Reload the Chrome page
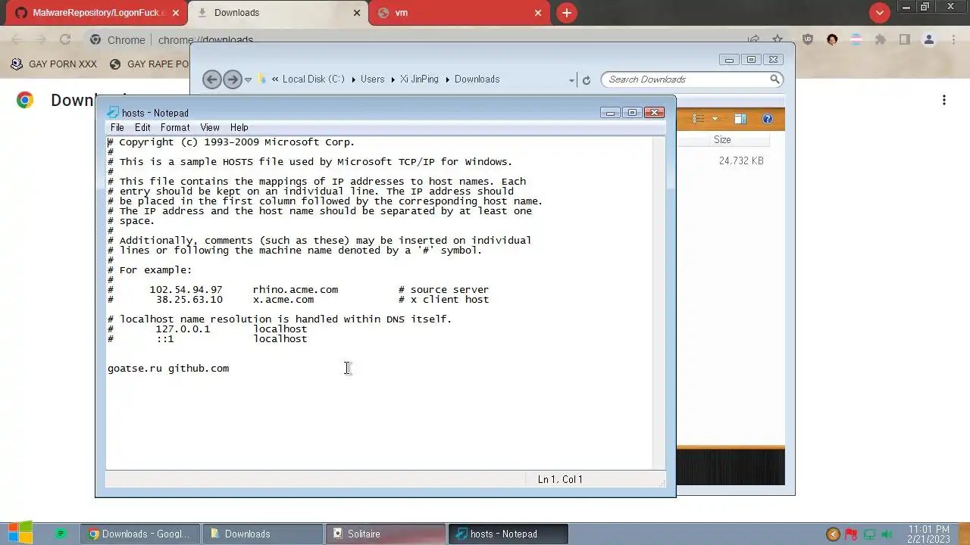 pyautogui.click(x=65, y=39)
